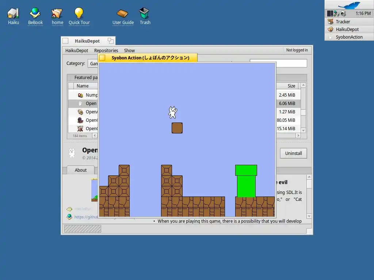Click the white cat character in game
Image resolution: width=374 pixels, height=280 pixels.
pos(173,112)
